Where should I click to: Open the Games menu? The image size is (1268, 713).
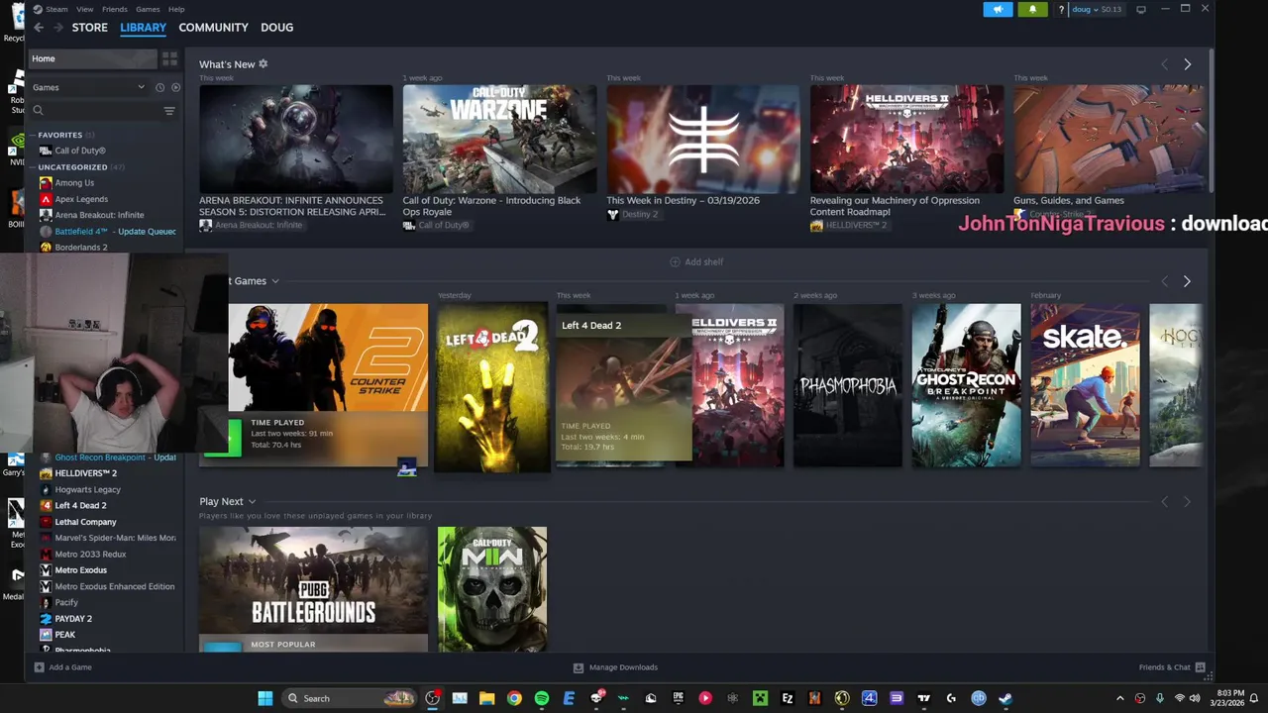pyautogui.click(x=148, y=9)
